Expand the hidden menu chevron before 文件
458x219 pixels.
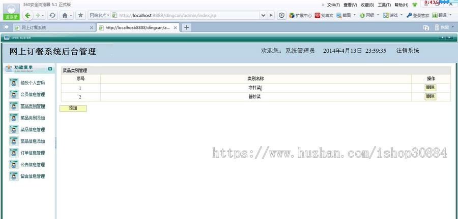point(323,5)
